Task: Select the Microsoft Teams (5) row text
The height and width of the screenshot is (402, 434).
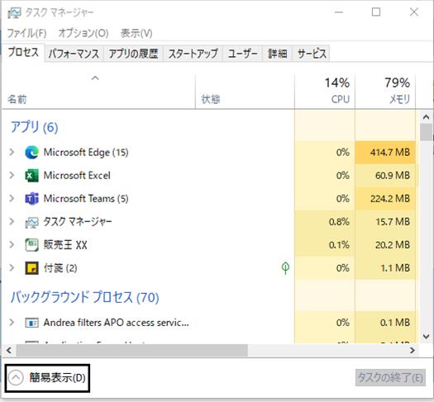Action: (x=86, y=199)
